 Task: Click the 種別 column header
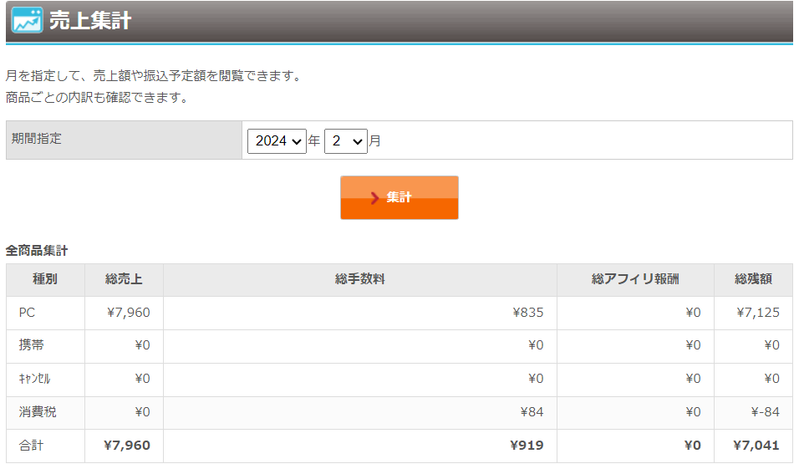45,279
